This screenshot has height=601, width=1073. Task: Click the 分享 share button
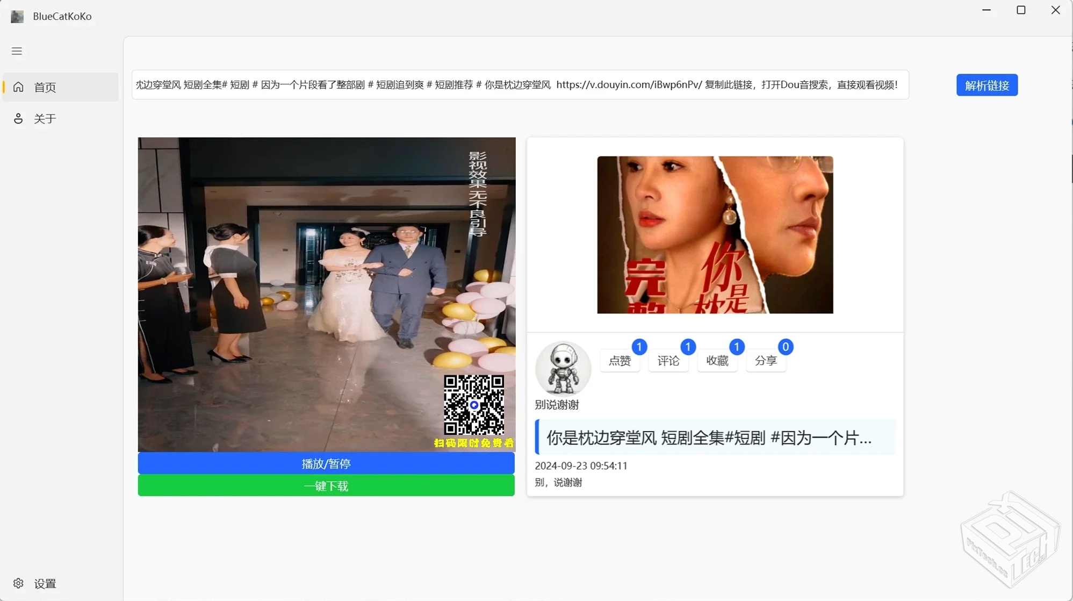pyautogui.click(x=766, y=361)
